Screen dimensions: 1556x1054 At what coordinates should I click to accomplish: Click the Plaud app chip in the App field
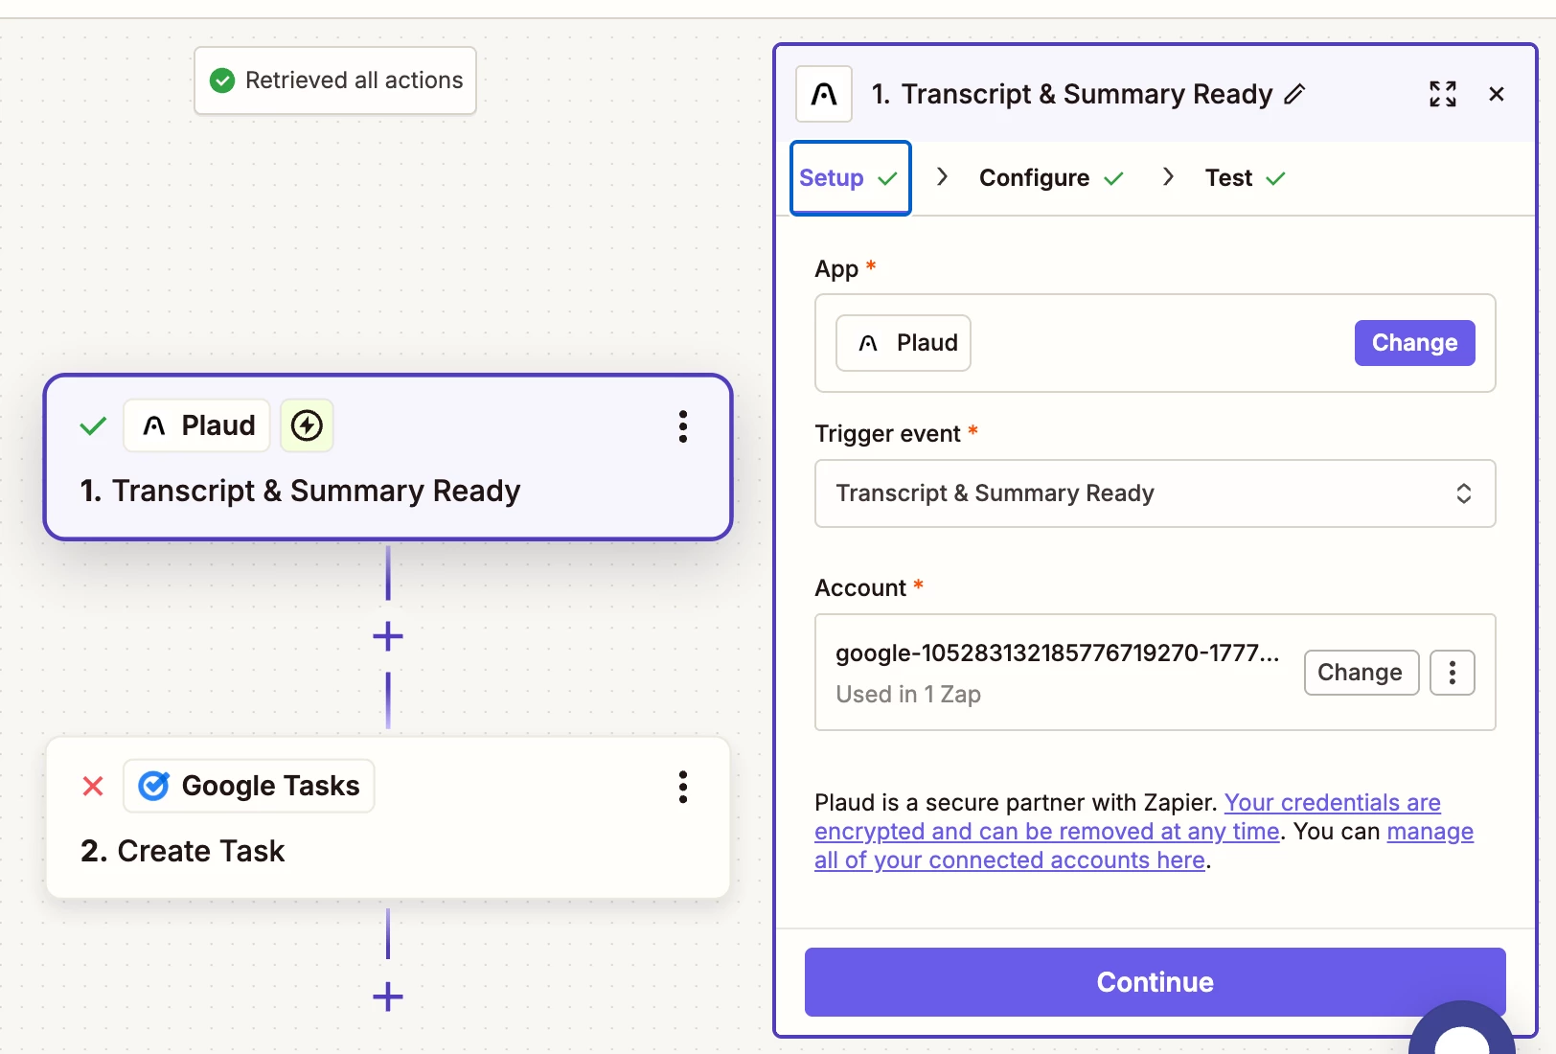pos(904,343)
